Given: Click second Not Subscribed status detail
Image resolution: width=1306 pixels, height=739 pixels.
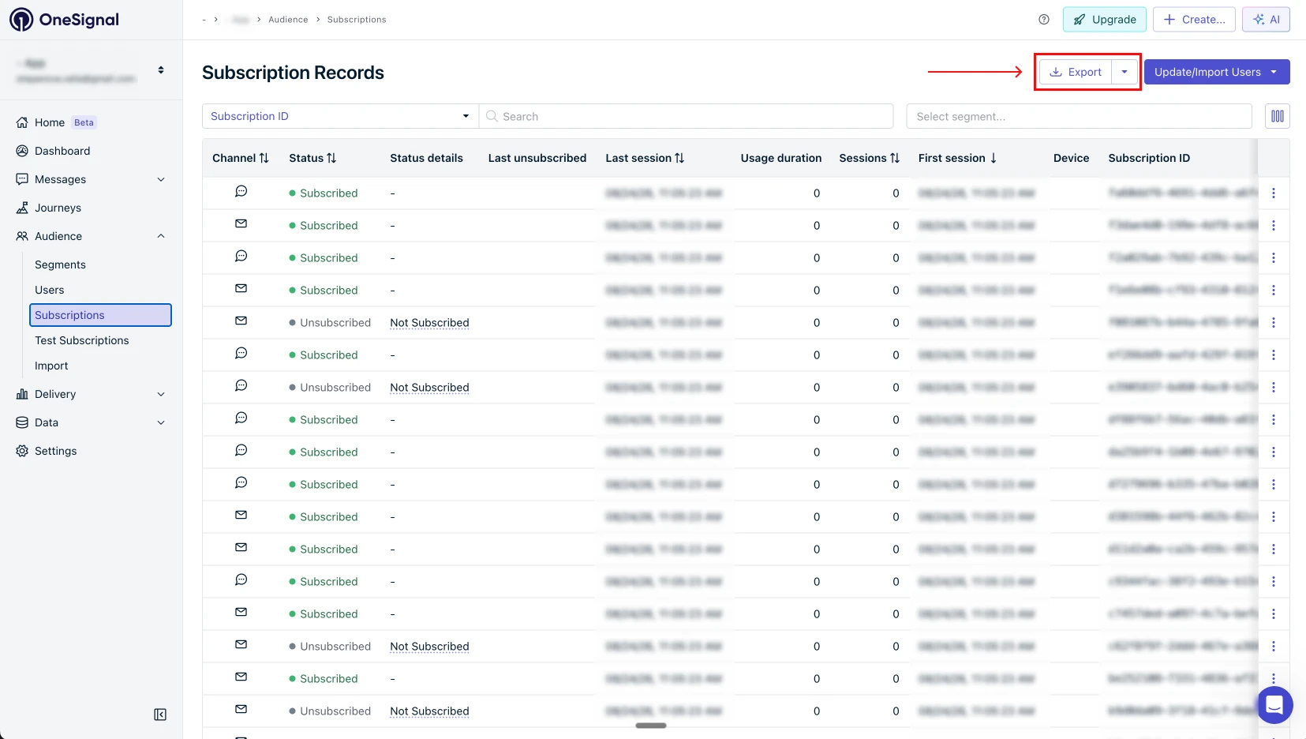Looking at the screenshot, I should (x=429, y=388).
